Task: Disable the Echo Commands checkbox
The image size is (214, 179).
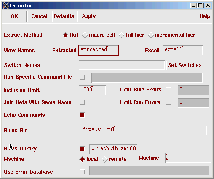Action: (82, 115)
